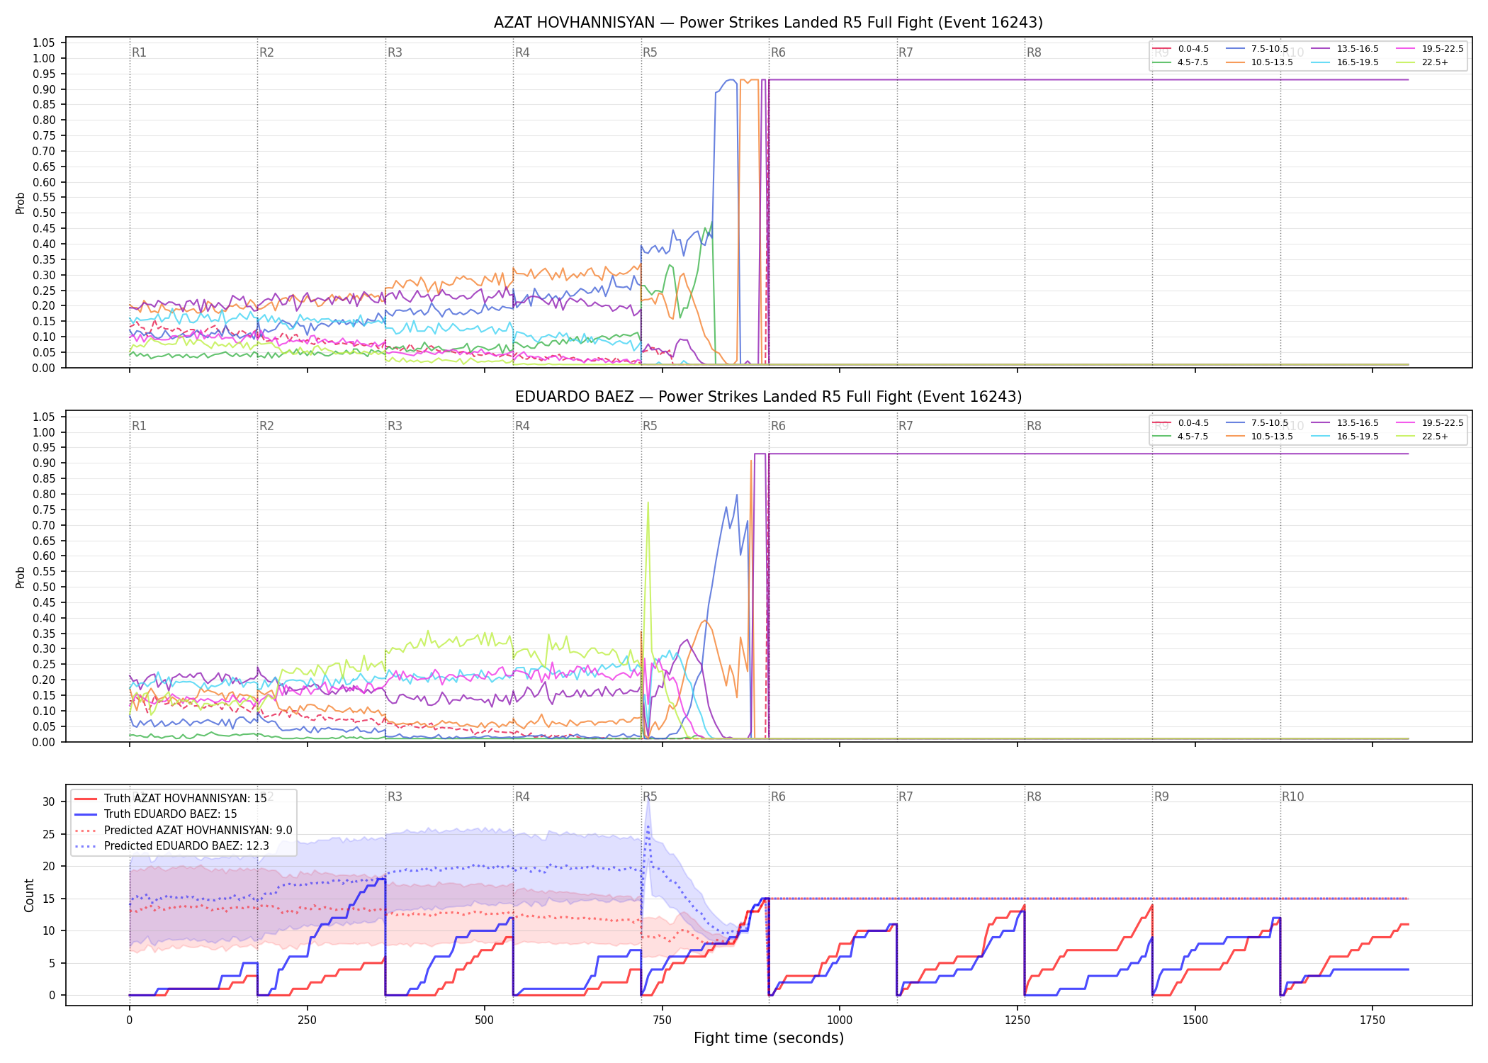The image size is (1488, 1063).
Task: Click the 0.0-4.5 legend label in Hovhannisyan chart
Action: [1193, 49]
